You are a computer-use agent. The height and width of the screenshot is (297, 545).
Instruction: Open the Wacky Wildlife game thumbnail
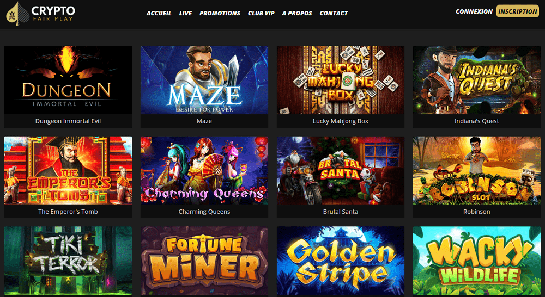coord(477,261)
